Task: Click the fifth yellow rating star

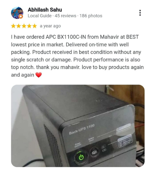Action: coord(35,26)
